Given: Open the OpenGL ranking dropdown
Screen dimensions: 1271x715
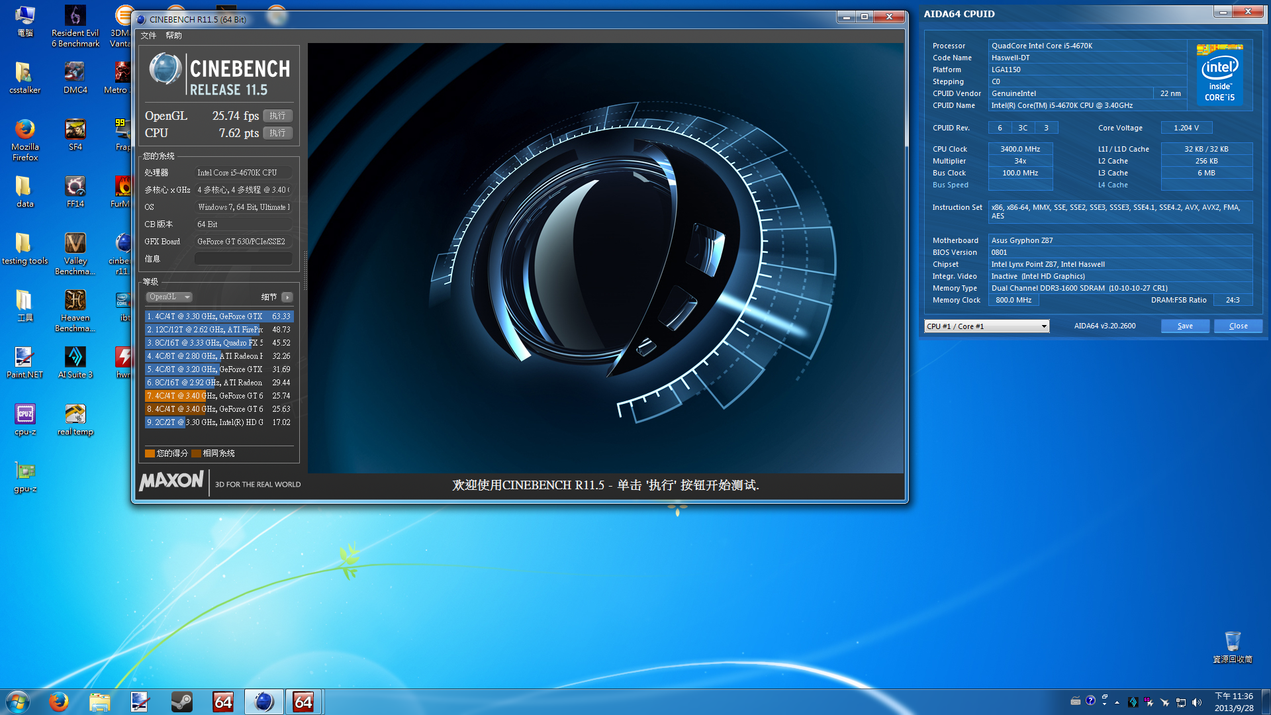Looking at the screenshot, I should (169, 297).
